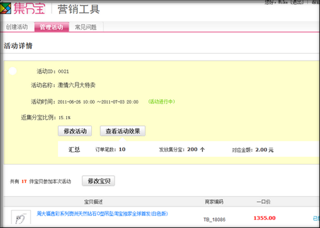Open the 创建活动 tab
This screenshot has height=228, width=320.
coord(17,27)
